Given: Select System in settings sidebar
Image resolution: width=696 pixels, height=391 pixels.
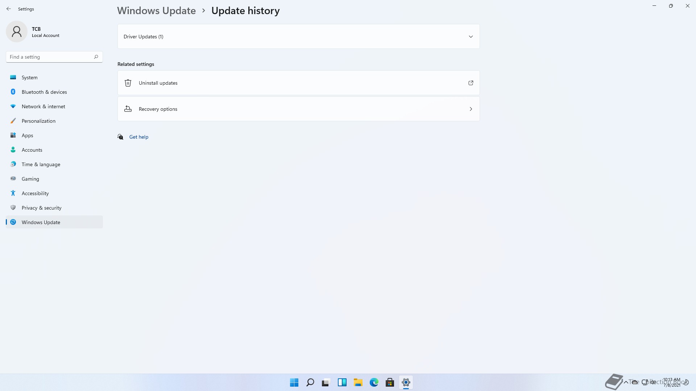Looking at the screenshot, I should point(54,77).
